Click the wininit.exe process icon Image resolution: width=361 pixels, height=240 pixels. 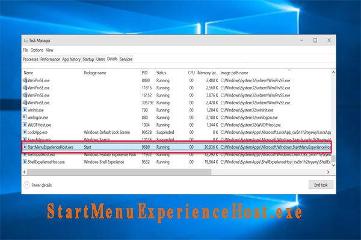pos(25,110)
